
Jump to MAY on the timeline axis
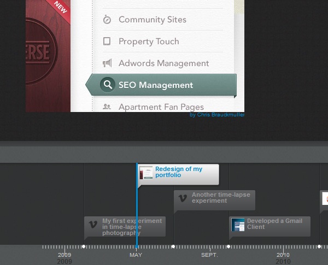pyautogui.click(x=136, y=255)
